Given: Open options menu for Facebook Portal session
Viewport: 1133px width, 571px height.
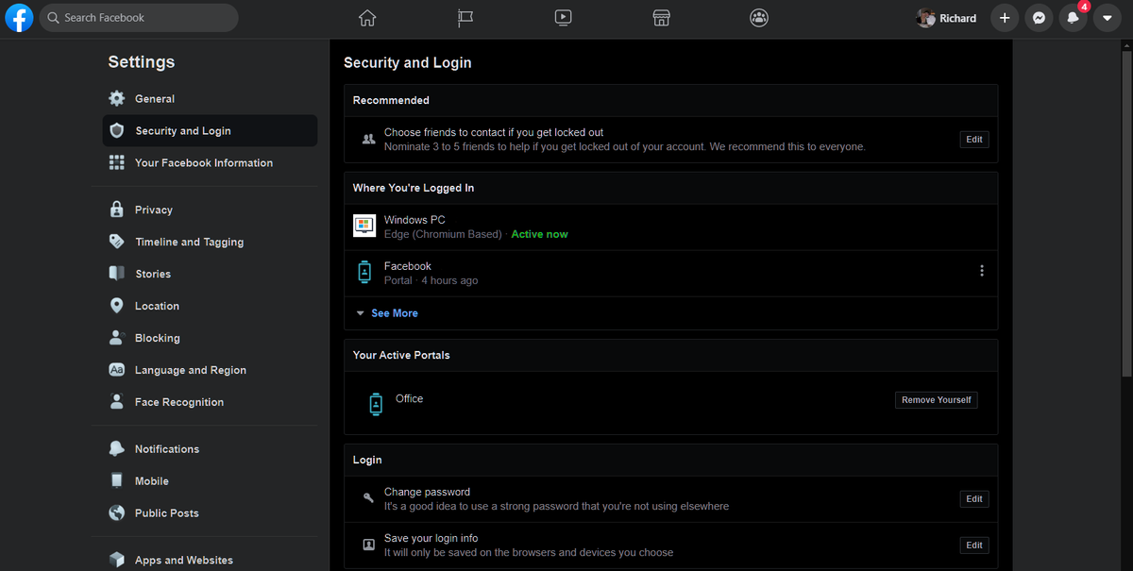Looking at the screenshot, I should click(x=982, y=271).
